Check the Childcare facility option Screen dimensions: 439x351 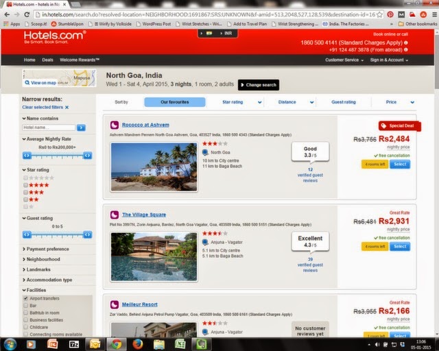click(x=25, y=327)
